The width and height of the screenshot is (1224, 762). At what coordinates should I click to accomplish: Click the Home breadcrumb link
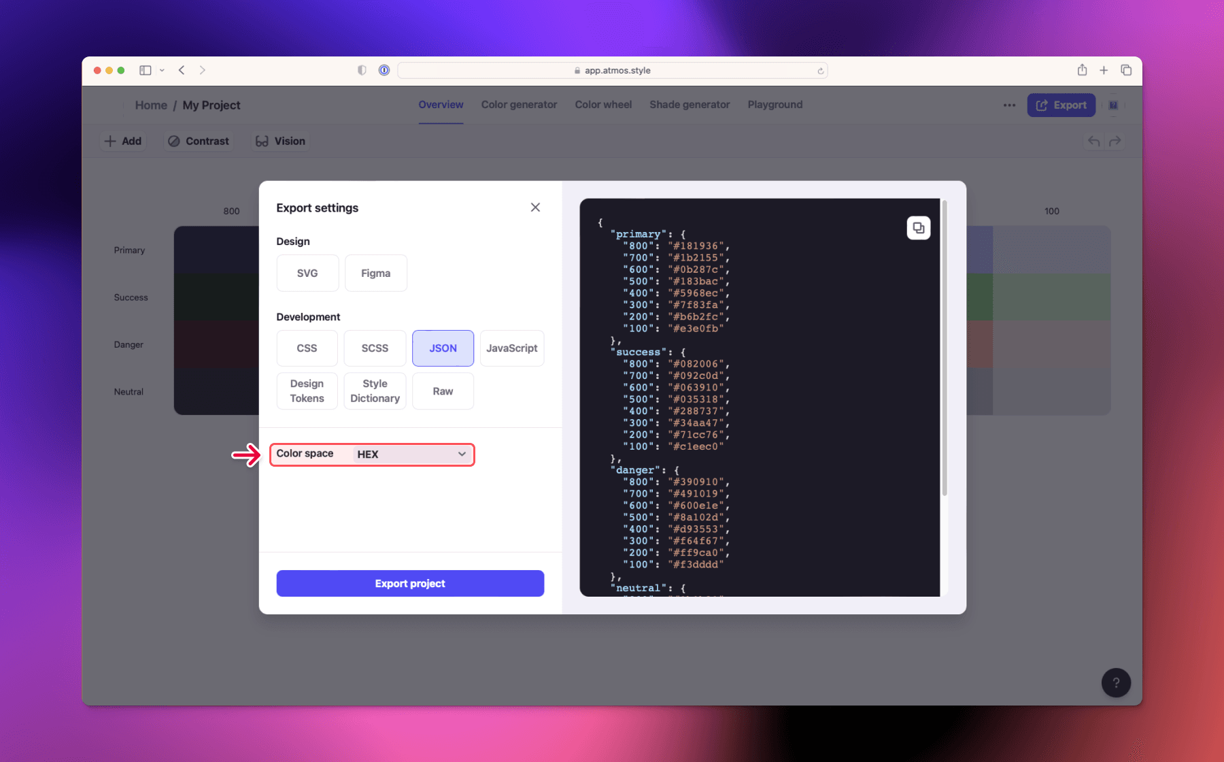tap(151, 105)
